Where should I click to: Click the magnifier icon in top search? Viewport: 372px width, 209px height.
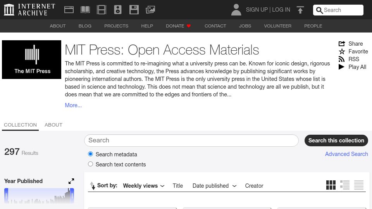(x=319, y=10)
